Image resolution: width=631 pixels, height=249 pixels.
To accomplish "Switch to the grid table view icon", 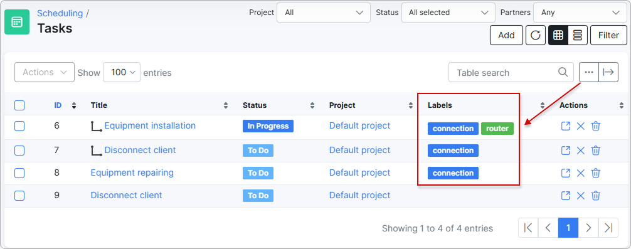I will [558, 35].
